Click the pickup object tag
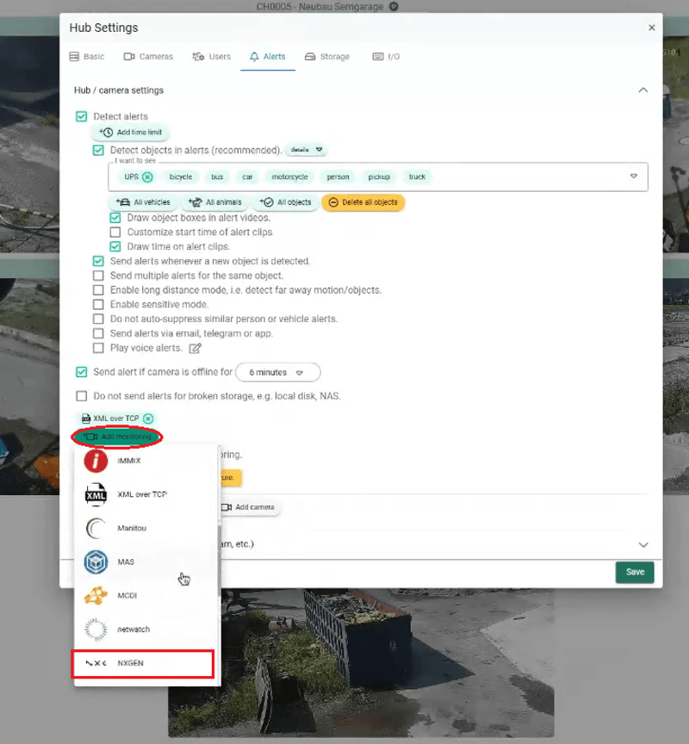The width and height of the screenshot is (689, 744). 379,177
